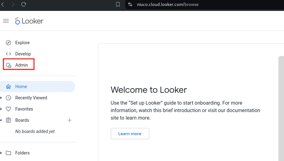Click the Admin shield icon
Screen dimensions: 284x161
(x=8, y=65)
